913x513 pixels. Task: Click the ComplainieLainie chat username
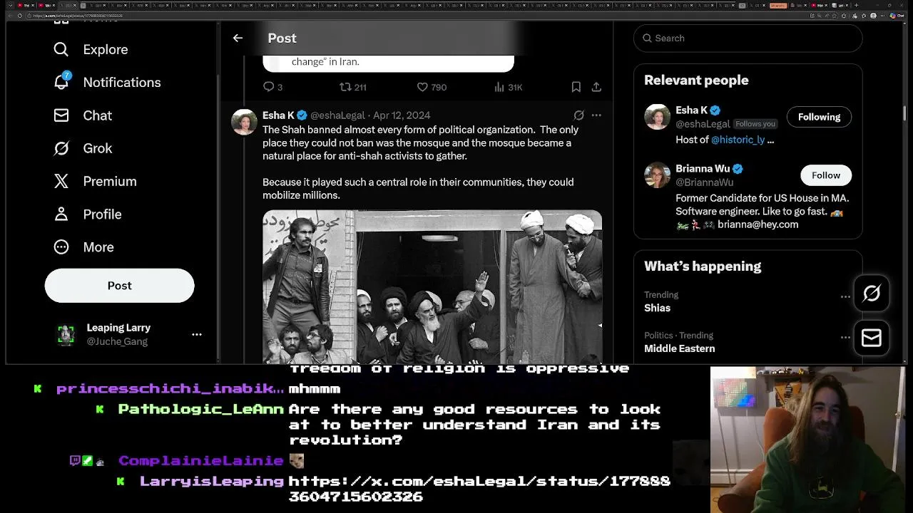[200, 461]
